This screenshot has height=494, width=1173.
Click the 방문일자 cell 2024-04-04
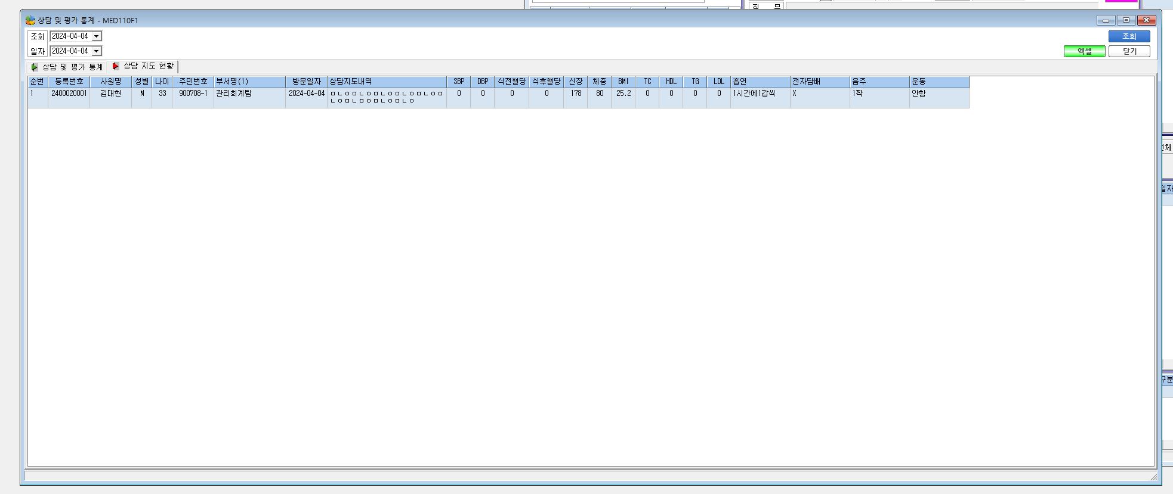point(307,94)
